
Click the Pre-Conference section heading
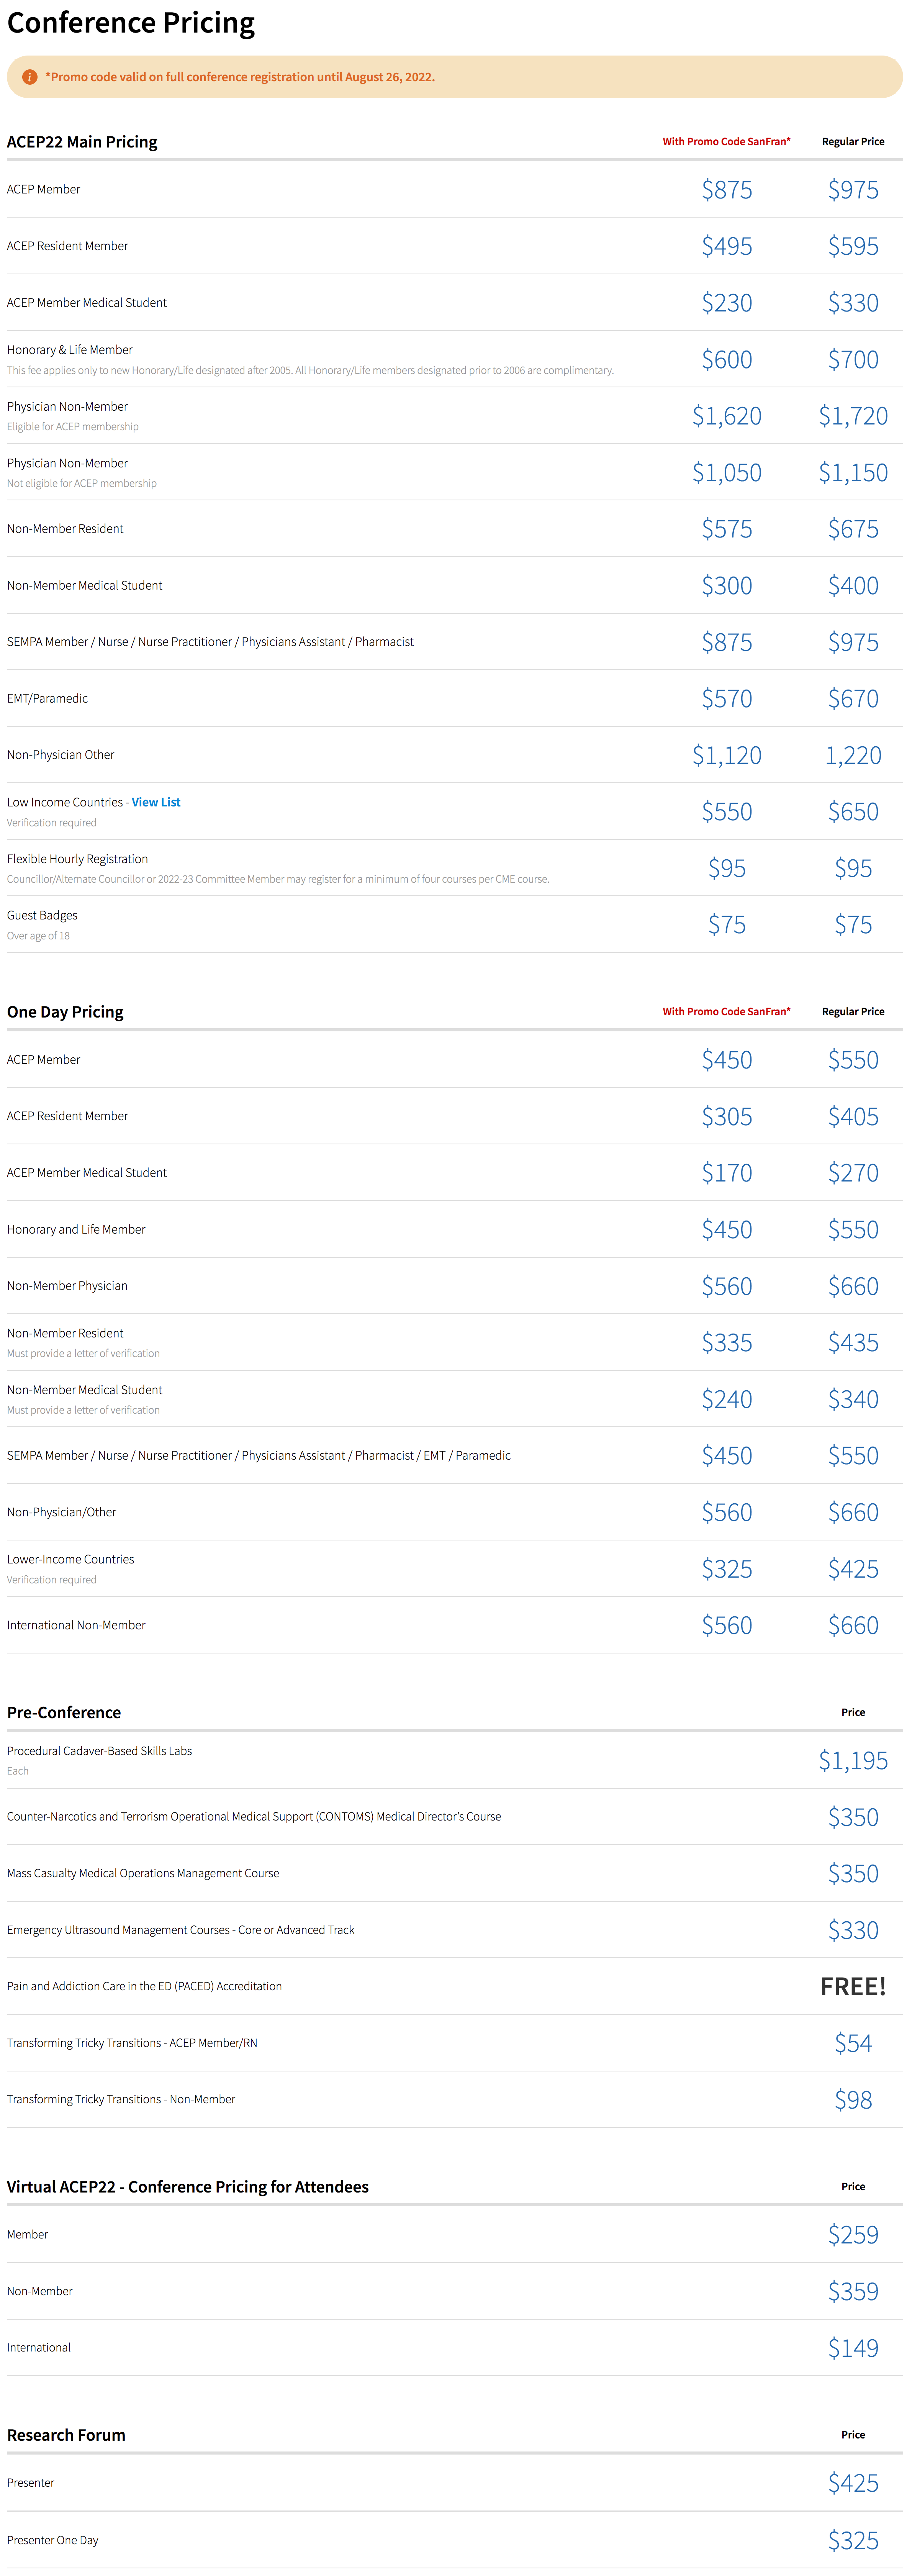64,1713
